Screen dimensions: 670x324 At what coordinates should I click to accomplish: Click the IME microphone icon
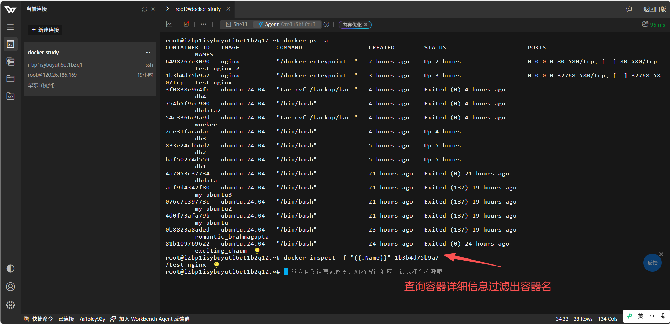(663, 316)
